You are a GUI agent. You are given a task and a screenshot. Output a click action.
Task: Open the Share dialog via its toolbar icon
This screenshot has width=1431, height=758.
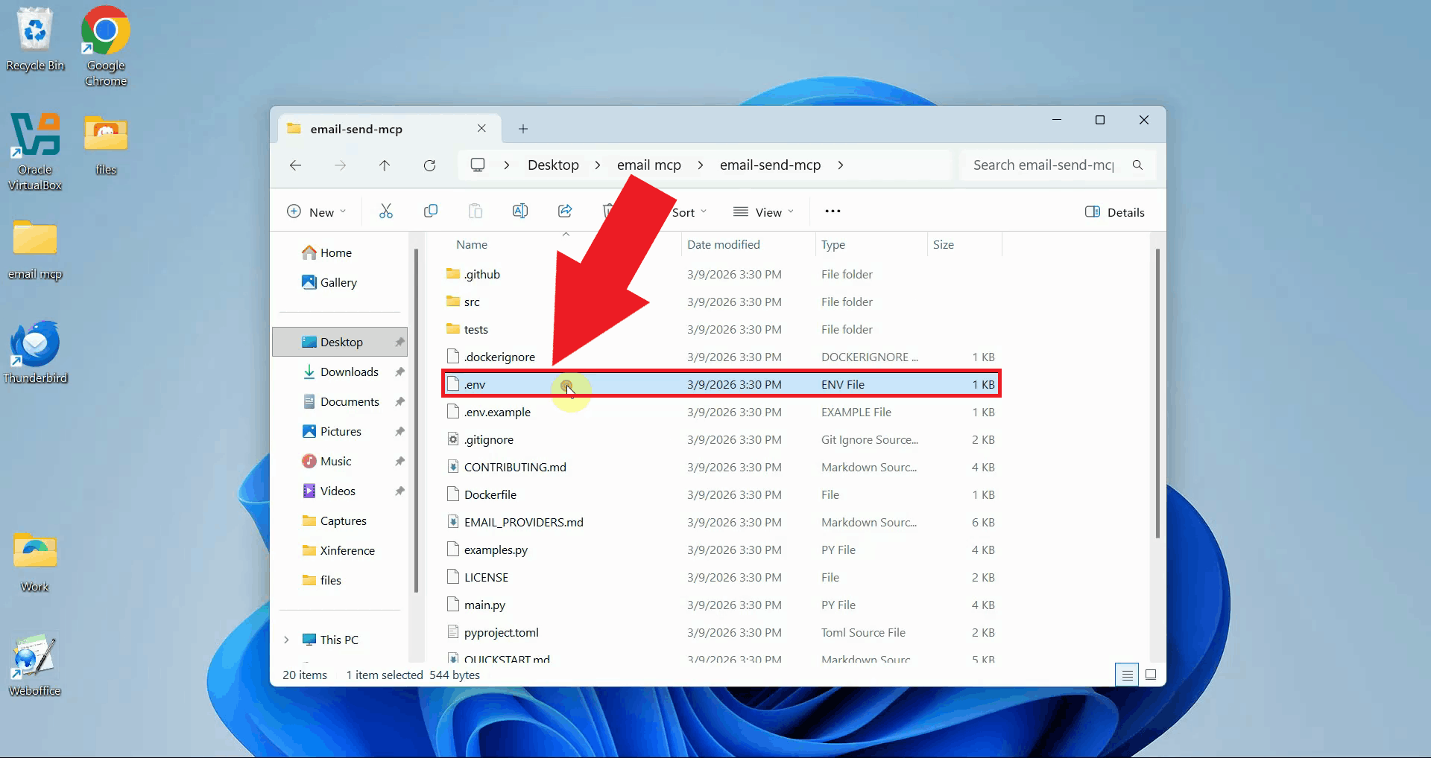click(564, 211)
